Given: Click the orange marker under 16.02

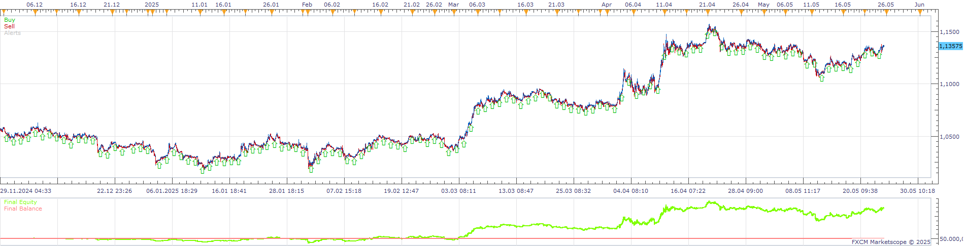Looking at the screenshot, I should (x=381, y=12).
